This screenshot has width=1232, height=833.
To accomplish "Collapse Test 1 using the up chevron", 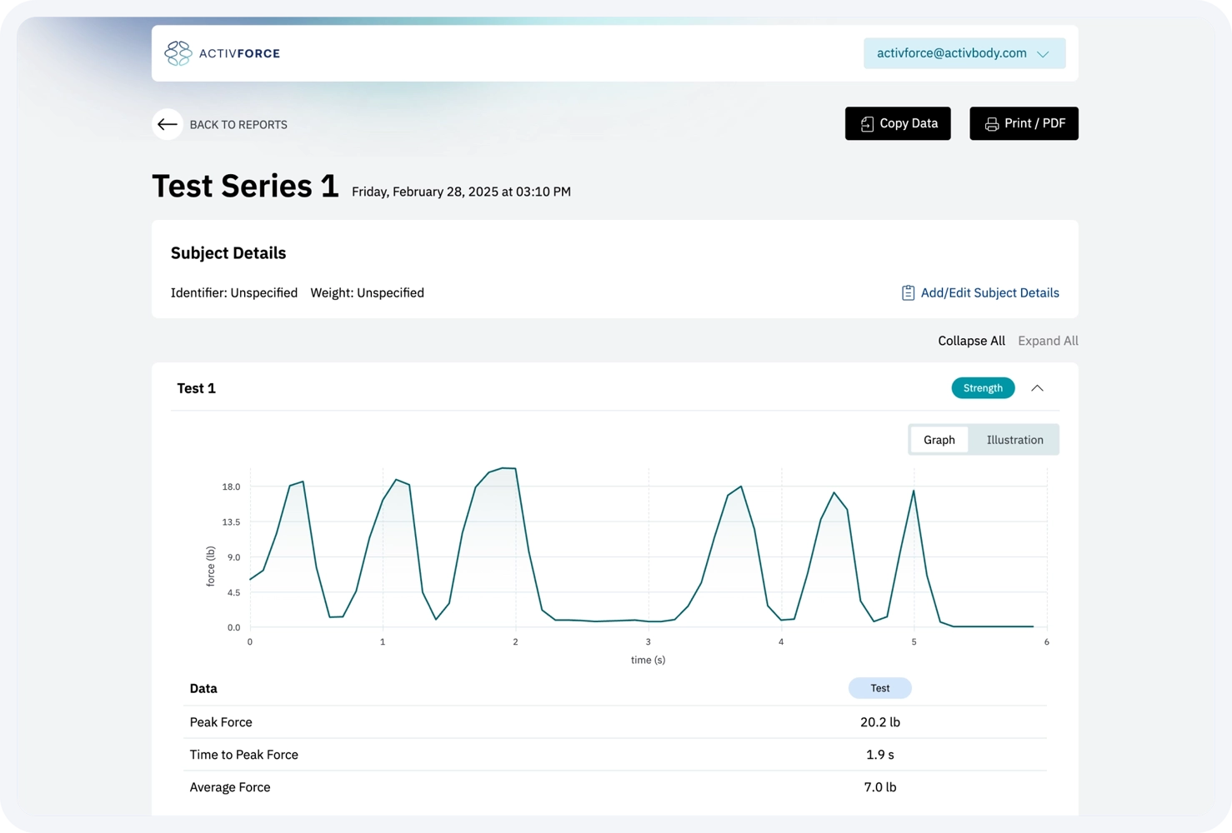I will coord(1037,388).
